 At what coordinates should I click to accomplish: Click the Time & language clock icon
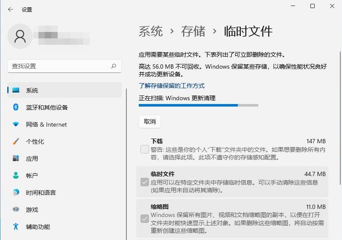(16, 193)
